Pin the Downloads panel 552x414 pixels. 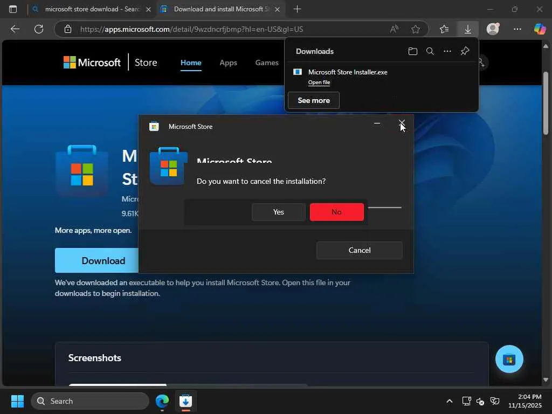coord(465,51)
